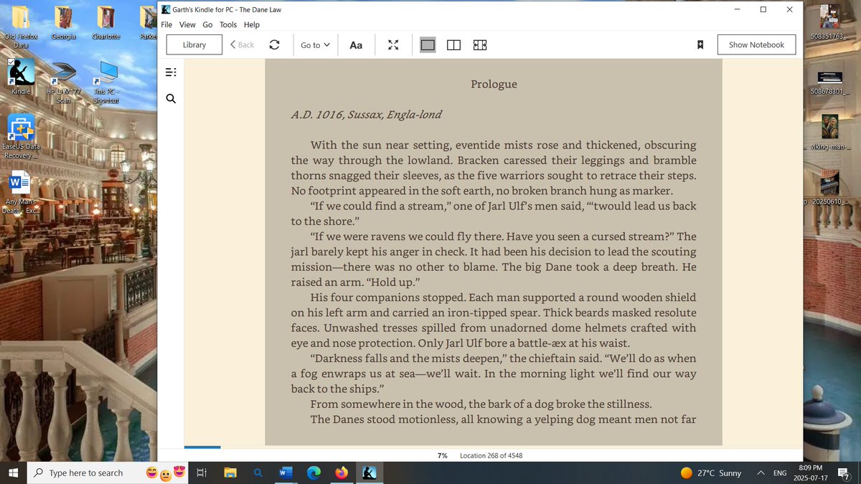Open the weather widget 27°C Sunny
The image size is (861, 484).
pyautogui.click(x=711, y=473)
